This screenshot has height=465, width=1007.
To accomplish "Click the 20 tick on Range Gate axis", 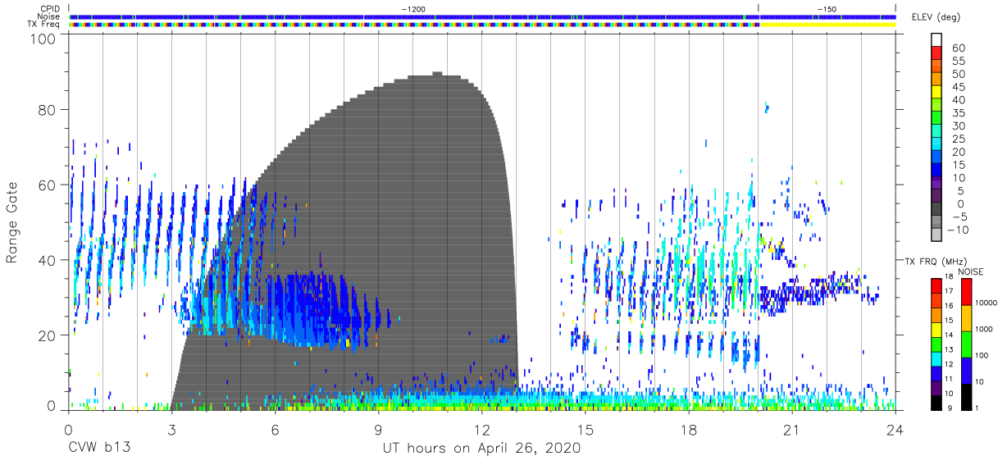I will [47, 335].
